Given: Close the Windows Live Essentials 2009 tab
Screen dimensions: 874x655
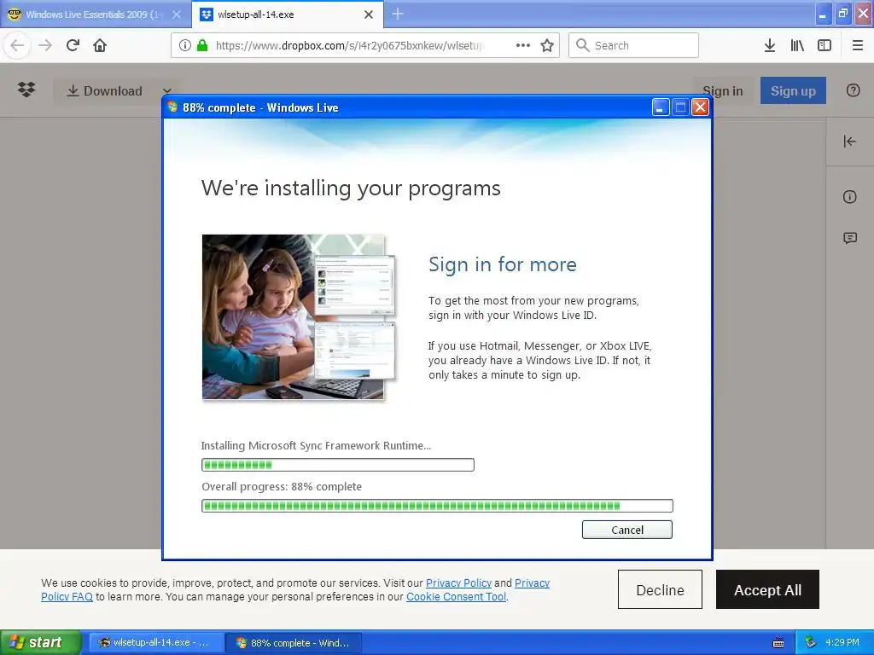Looking at the screenshot, I should tap(177, 14).
